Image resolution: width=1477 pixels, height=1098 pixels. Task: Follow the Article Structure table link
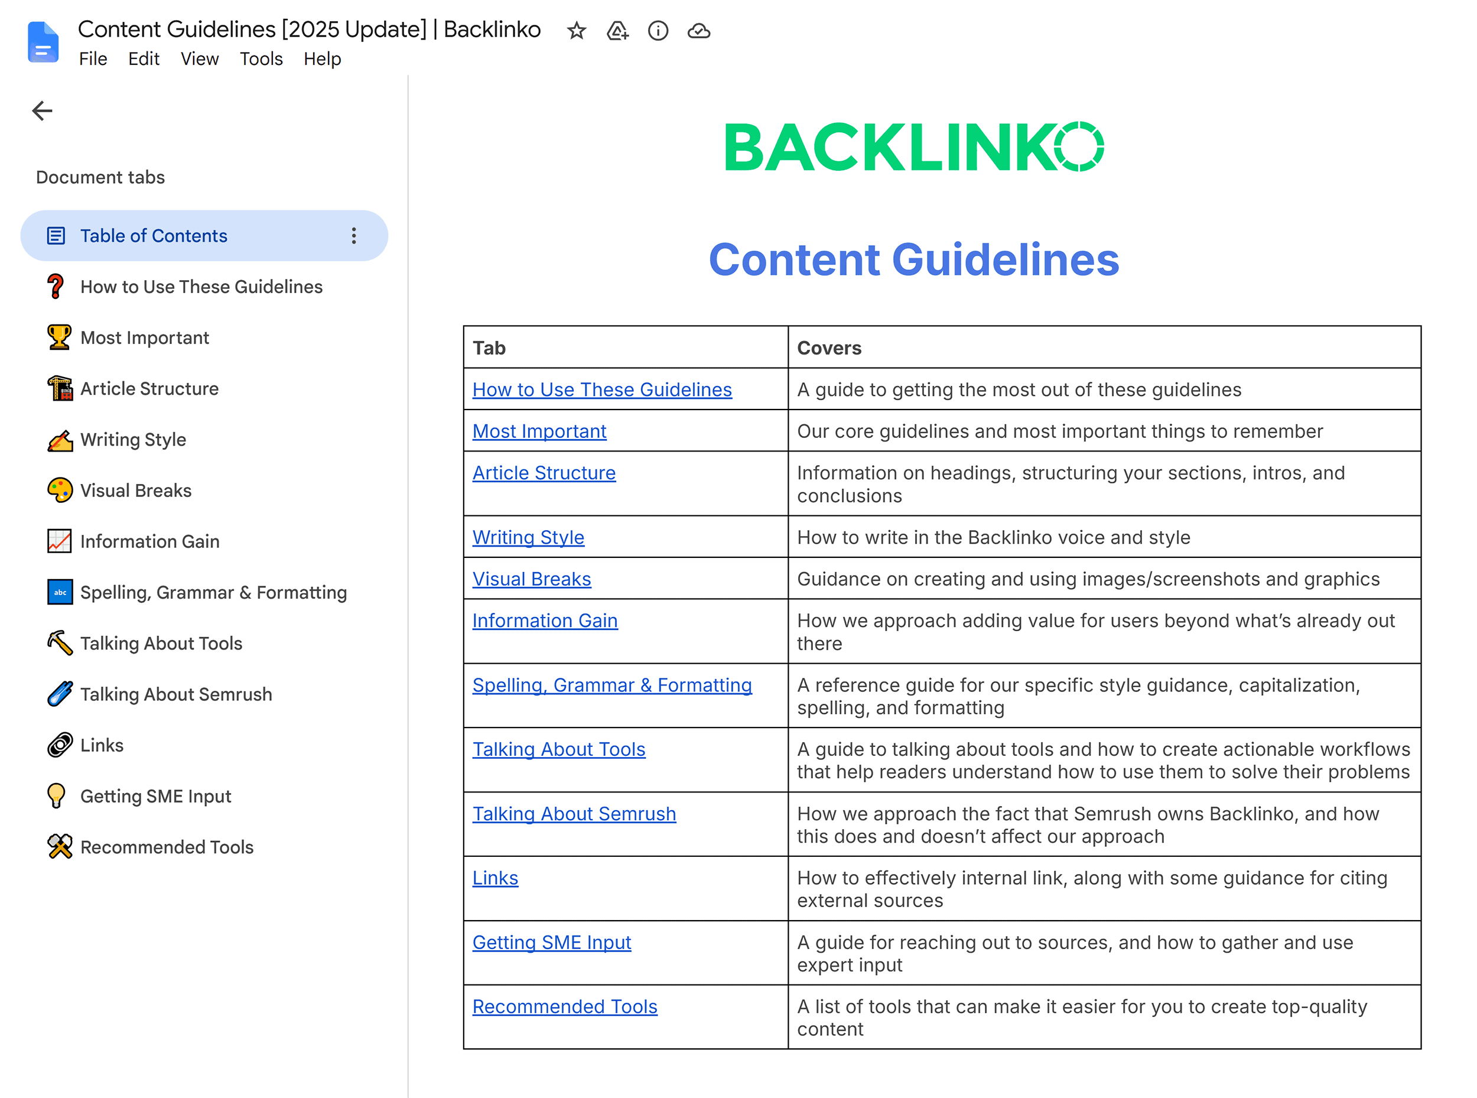pyautogui.click(x=544, y=473)
